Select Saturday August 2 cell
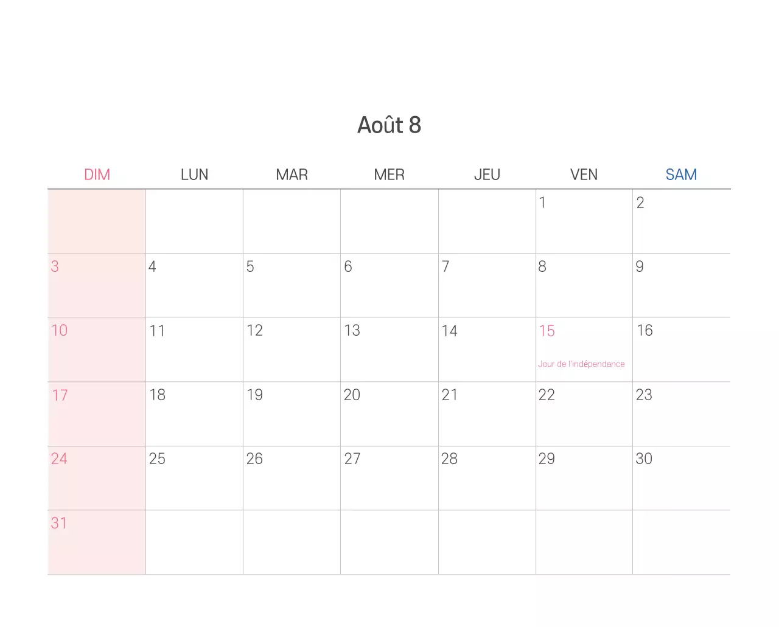 coord(681,221)
